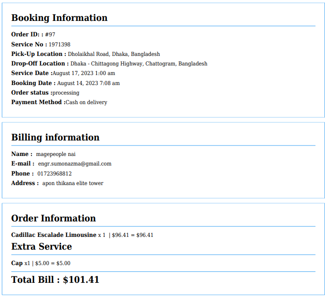
Task: Click the Cap extra service line
Action: click(x=40, y=263)
